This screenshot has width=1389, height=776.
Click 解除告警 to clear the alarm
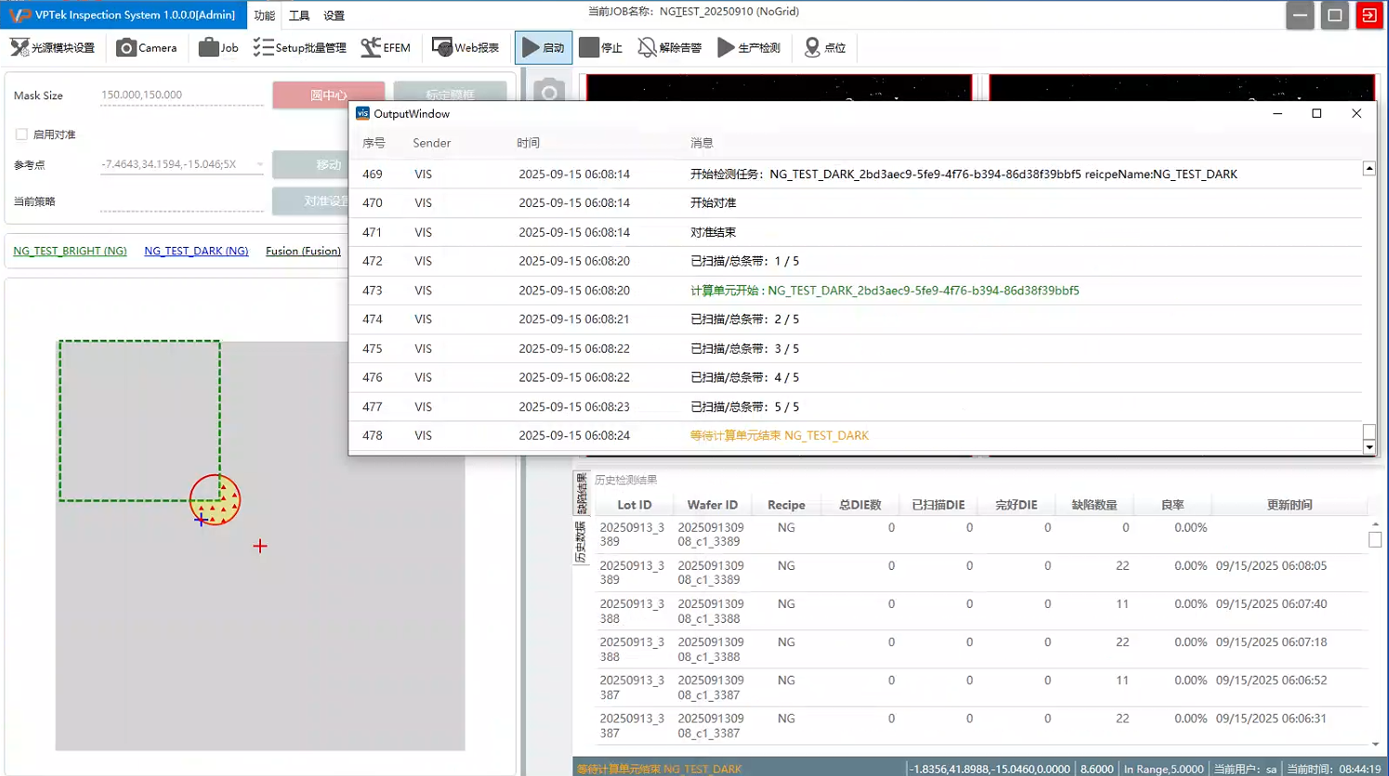(x=669, y=47)
